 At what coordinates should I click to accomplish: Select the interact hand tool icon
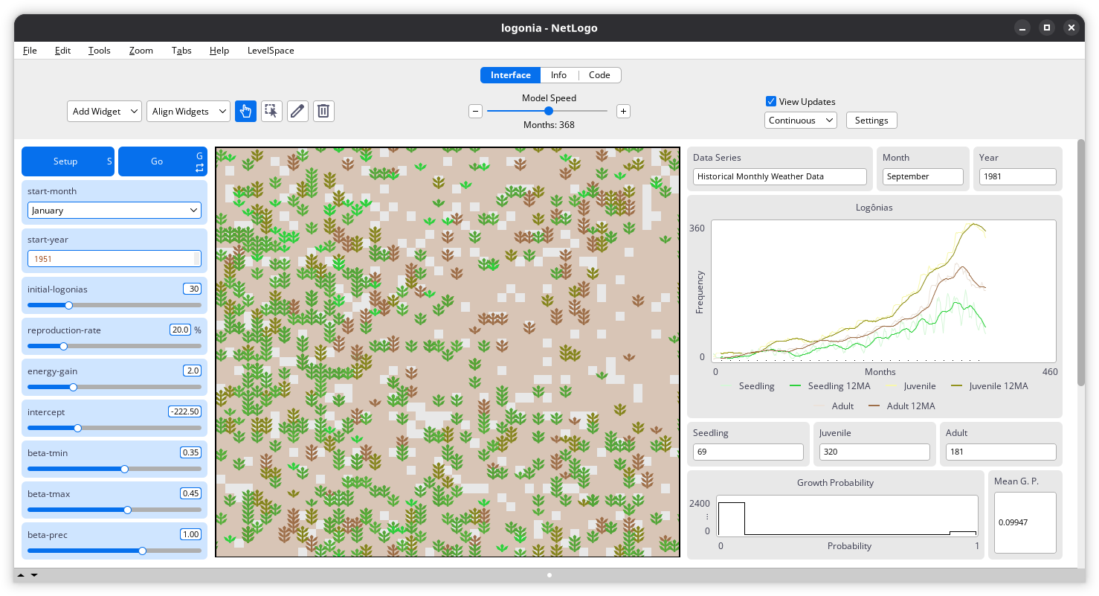[245, 112]
